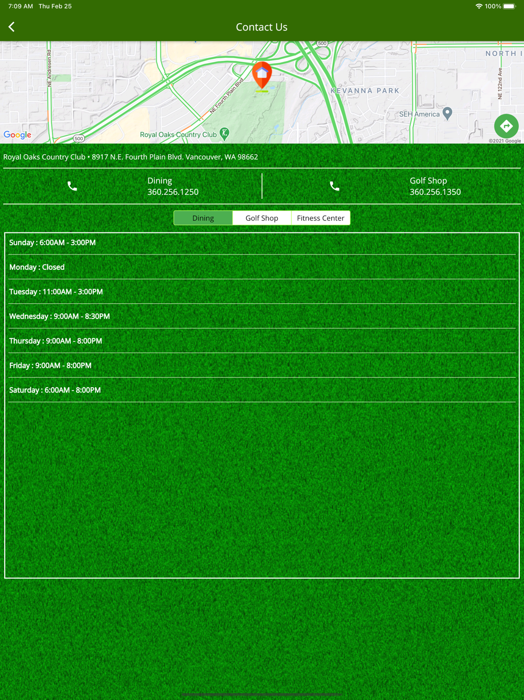Viewport: 524px width, 700px height.
Task: Tap the red location pin on map
Action: point(262,75)
